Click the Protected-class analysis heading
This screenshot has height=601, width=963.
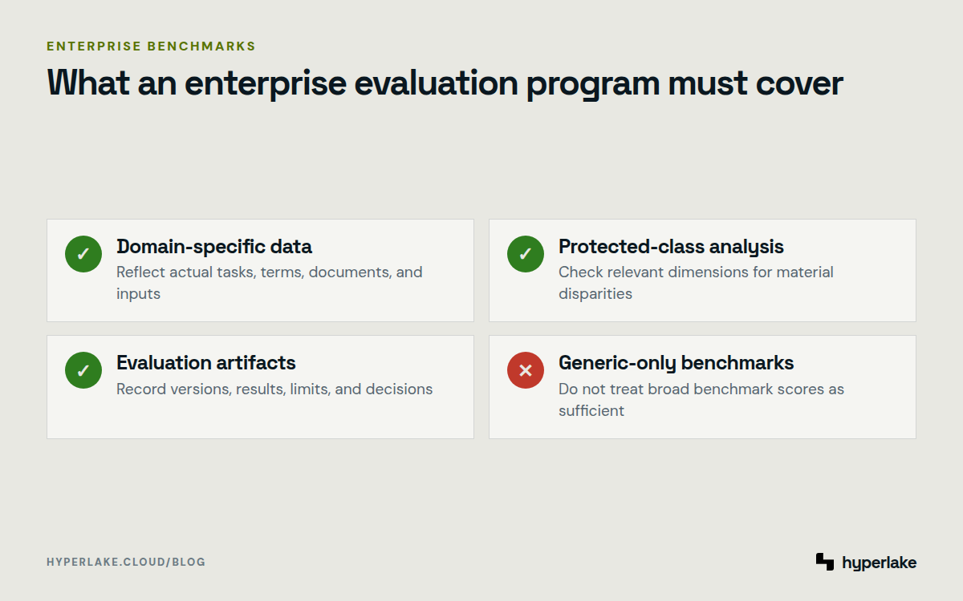tap(671, 246)
